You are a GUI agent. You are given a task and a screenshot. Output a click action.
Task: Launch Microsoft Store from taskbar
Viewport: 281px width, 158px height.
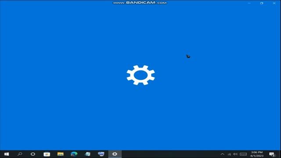(x=47, y=154)
